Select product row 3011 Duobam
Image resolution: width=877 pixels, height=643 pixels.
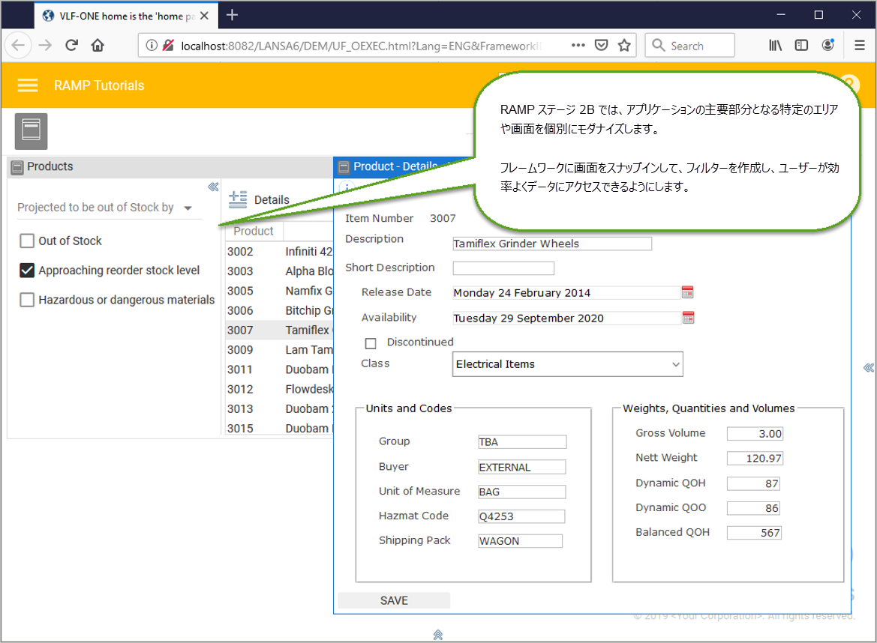[x=280, y=369]
